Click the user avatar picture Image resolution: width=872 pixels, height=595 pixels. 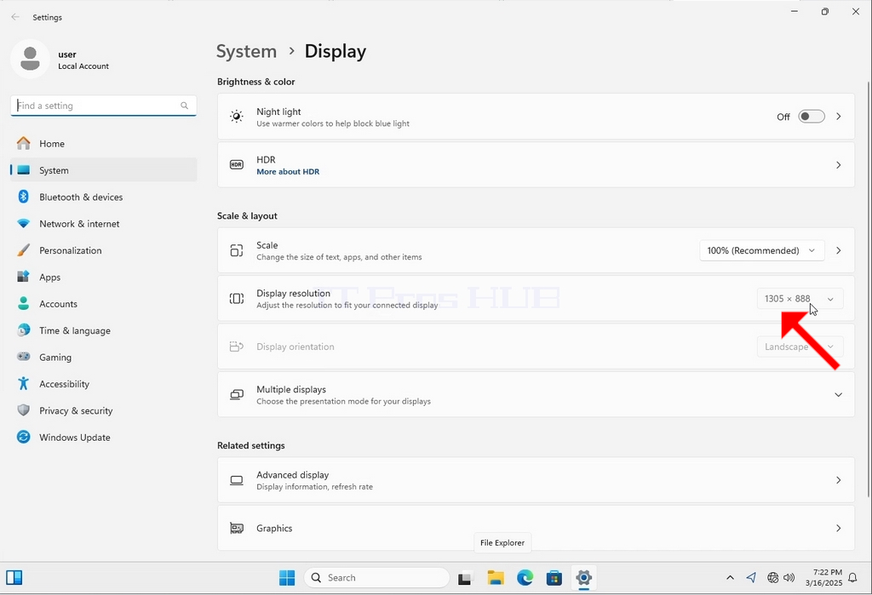point(30,59)
